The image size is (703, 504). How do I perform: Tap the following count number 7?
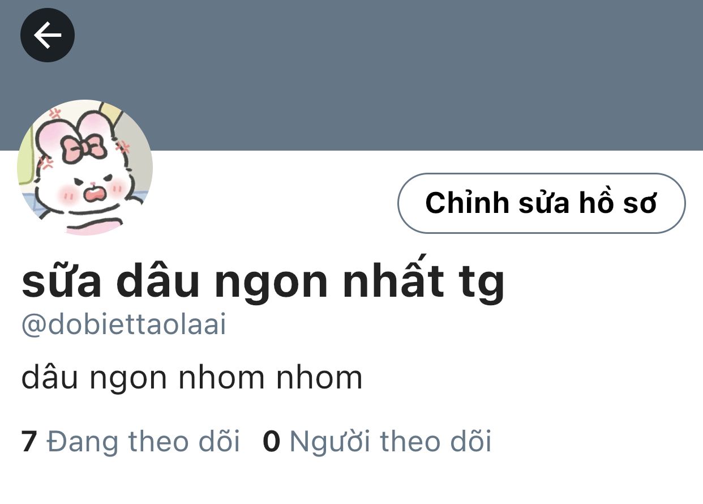29,442
